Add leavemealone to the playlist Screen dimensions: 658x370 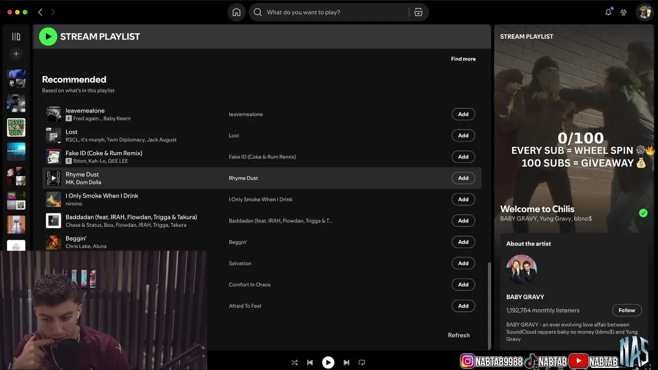coord(463,114)
